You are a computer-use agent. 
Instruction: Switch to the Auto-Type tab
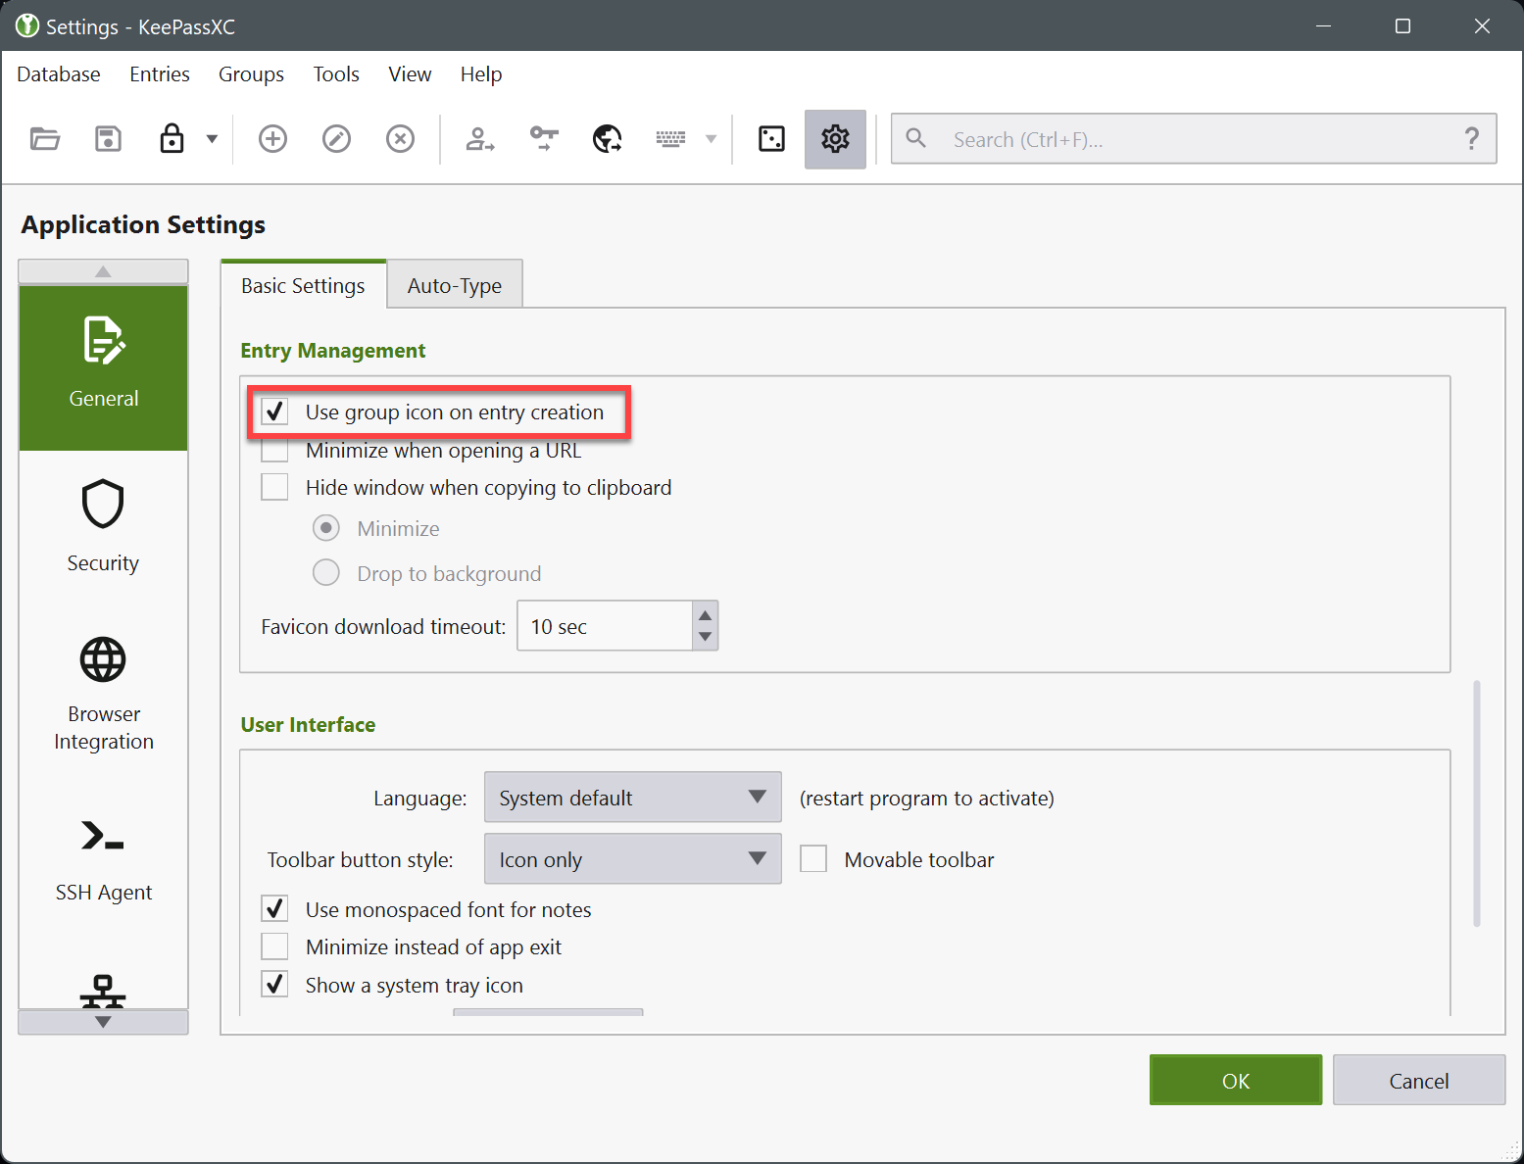coord(454,284)
